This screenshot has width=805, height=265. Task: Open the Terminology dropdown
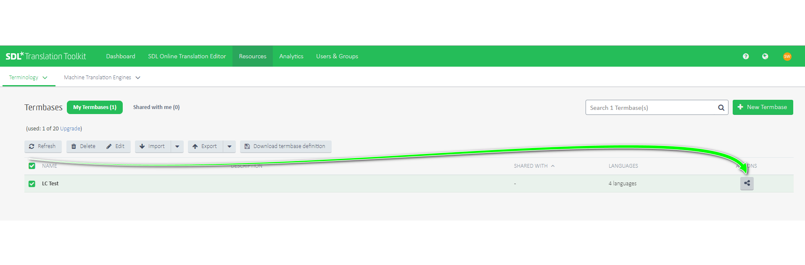(28, 78)
